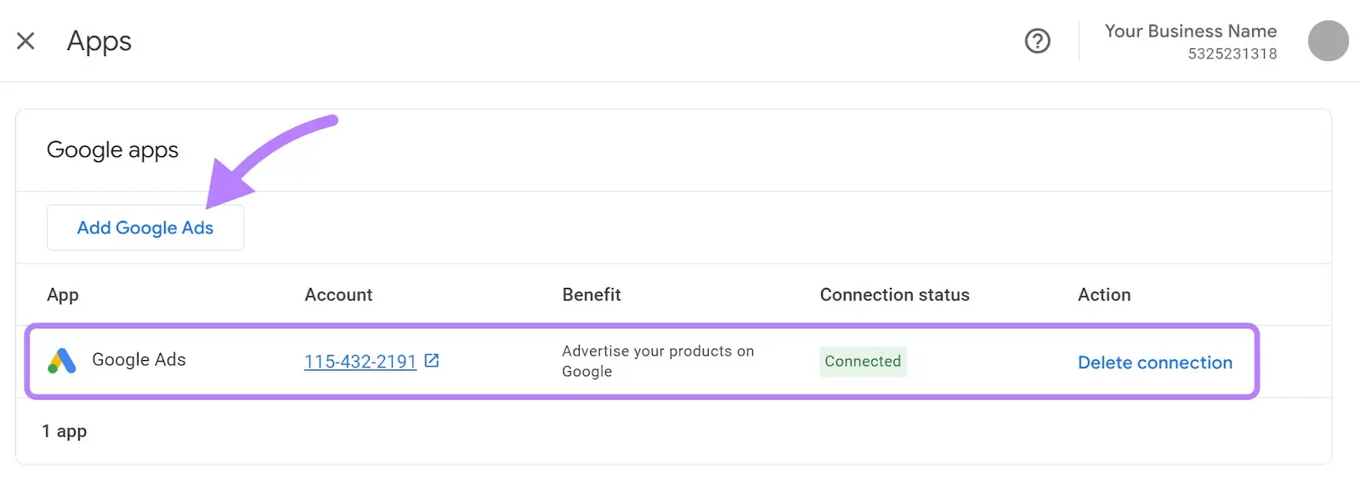This screenshot has width=1360, height=483.
Task: Open the external link icon beside the account number
Action: [x=432, y=361]
